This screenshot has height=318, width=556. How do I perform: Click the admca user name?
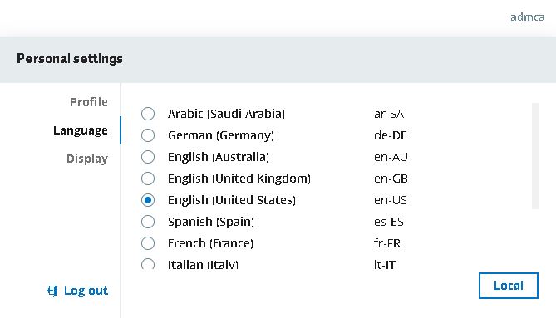[527, 17]
